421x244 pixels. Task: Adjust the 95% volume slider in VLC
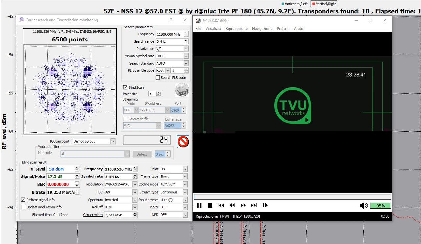[380, 205]
